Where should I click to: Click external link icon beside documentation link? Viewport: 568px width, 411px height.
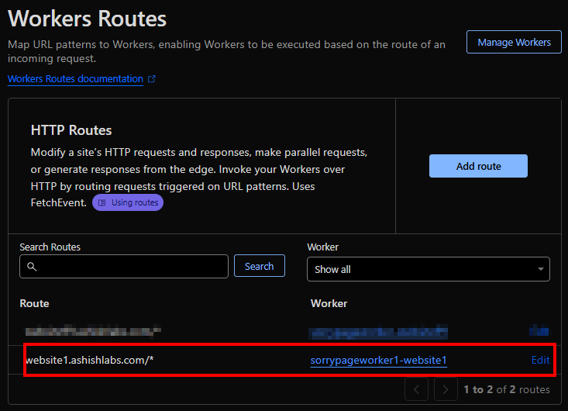click(152, 79)
